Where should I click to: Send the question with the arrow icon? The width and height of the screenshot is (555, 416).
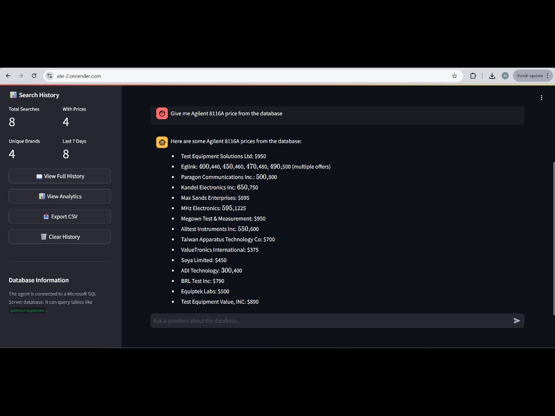click(517, 321)
